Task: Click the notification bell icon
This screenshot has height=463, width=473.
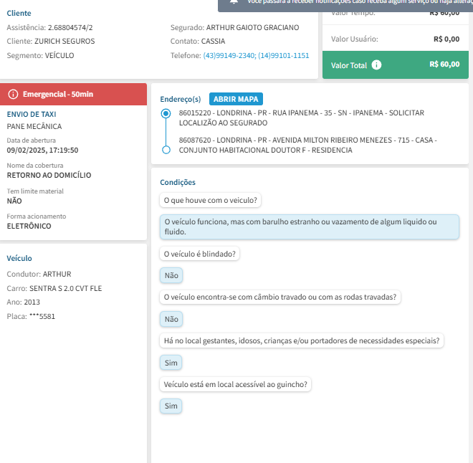Action: coord(234,2)
